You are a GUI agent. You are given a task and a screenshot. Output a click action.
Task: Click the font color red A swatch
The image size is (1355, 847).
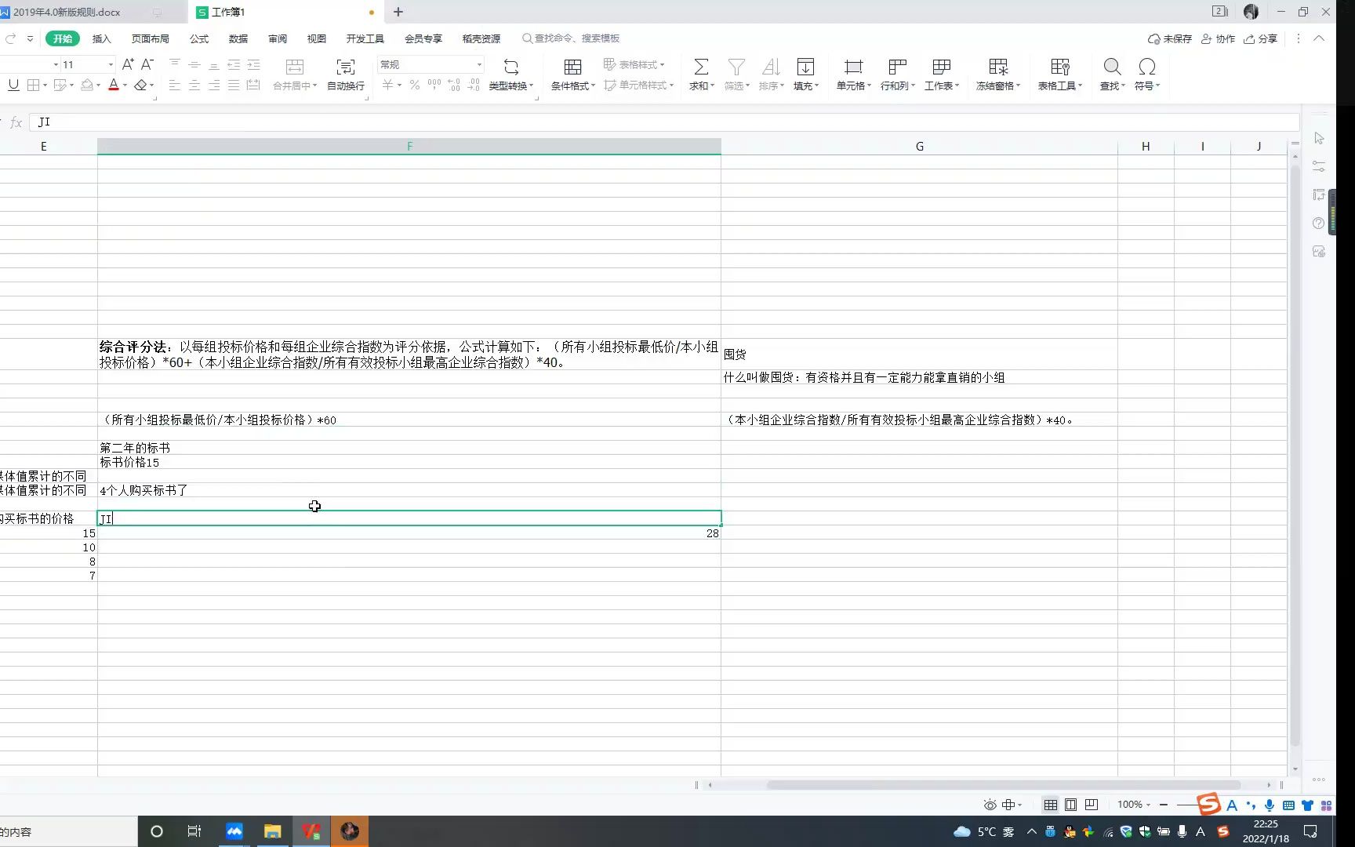[114, 85]
